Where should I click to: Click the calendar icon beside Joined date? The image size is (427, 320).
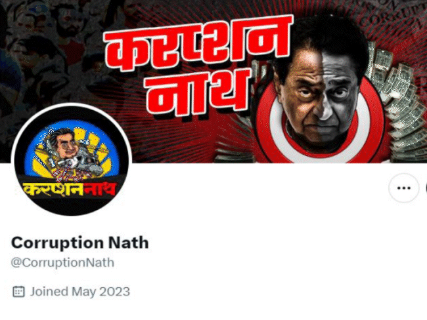(x=18, y=292)
